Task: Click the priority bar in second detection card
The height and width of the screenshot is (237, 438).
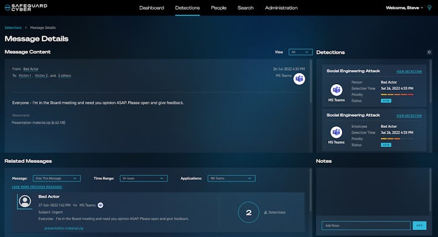Action: 397,139
